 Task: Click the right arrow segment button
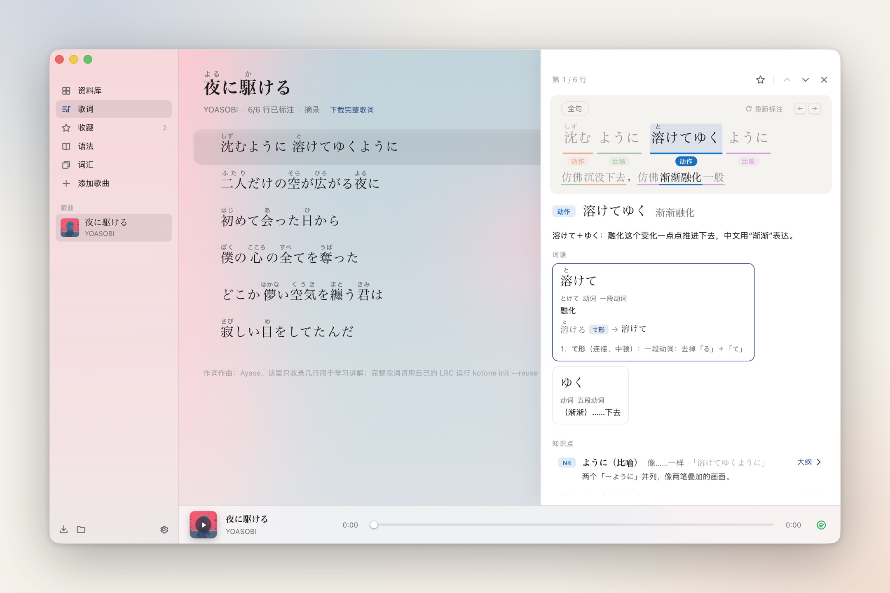(x=815, y=109)
